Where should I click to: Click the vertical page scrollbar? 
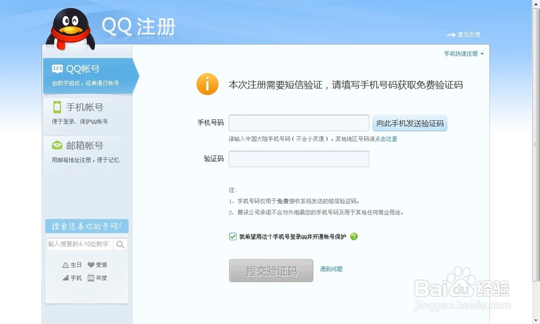tap(536, 145)
